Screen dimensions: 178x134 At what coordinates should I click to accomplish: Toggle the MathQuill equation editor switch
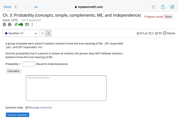point(19,25)
